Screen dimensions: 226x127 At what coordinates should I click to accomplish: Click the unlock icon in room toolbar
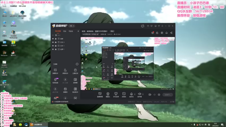pos(157,33)
